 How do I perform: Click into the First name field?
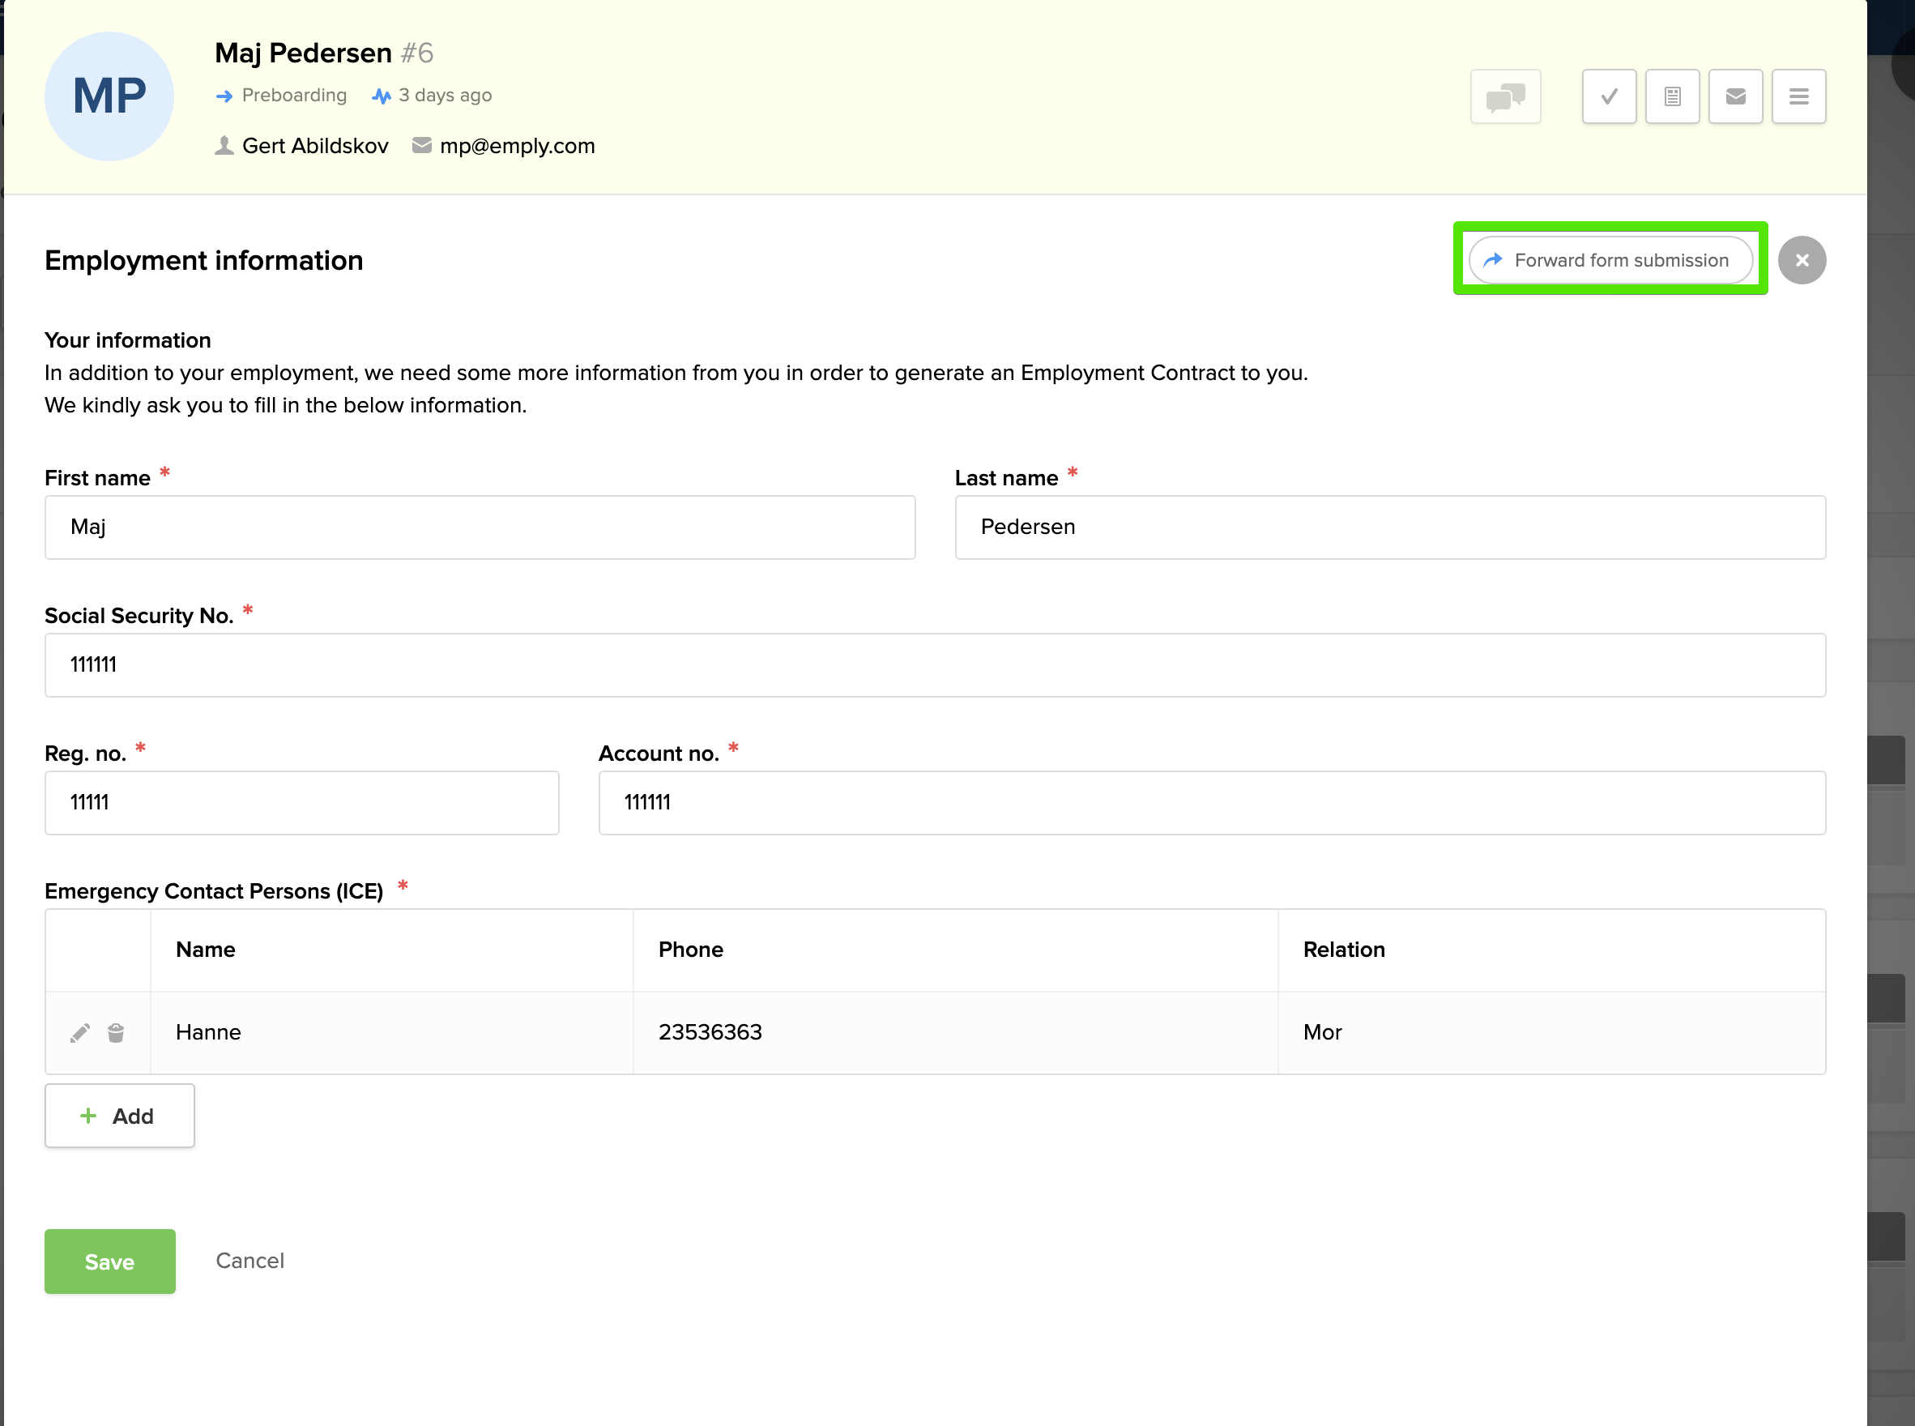(480, 527)
